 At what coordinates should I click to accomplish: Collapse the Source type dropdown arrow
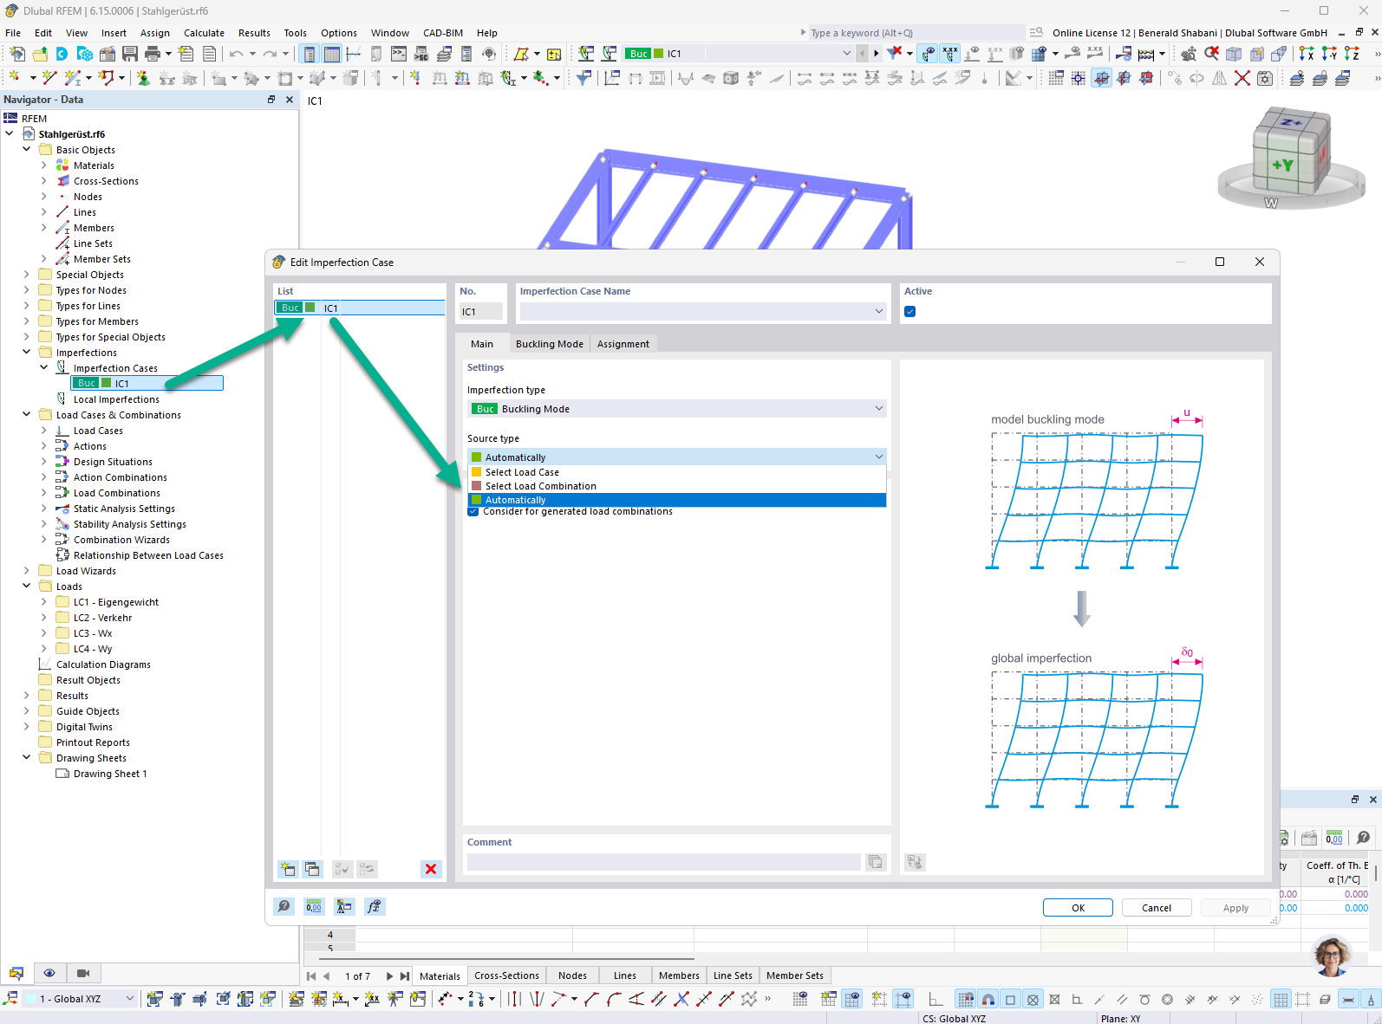click(x=878, y=457)
